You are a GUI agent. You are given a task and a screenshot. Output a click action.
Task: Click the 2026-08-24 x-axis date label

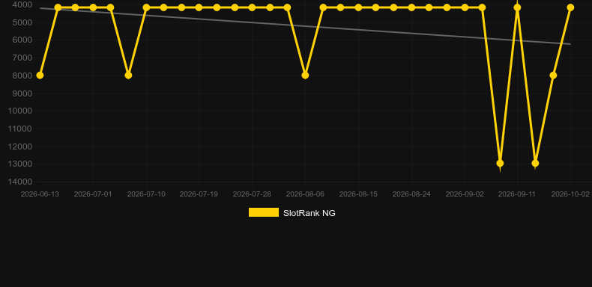click(411, 194)
